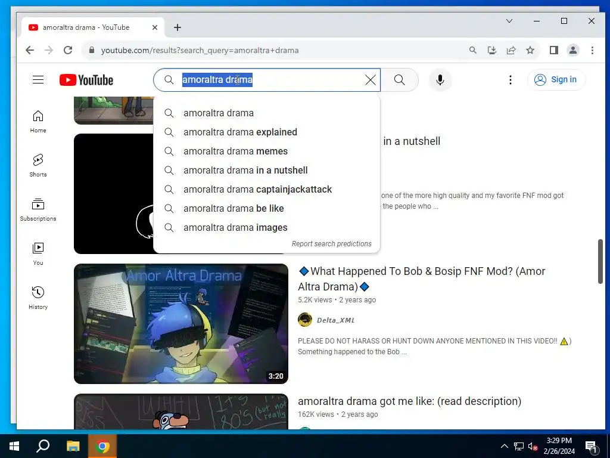Viewport: 610px width, 458px height.
Task: Click the YouTube logo
Action: [x=86, y=80]
